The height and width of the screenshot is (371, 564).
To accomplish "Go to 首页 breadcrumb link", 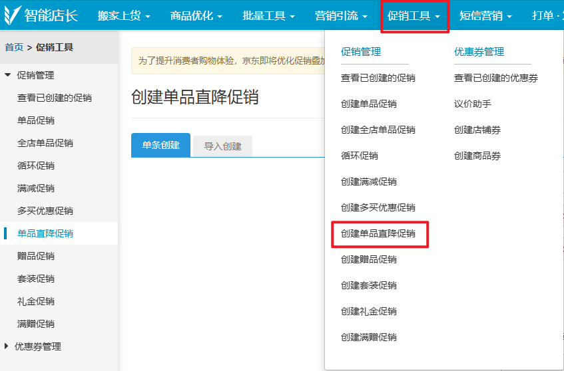I will tap(13, 47).
